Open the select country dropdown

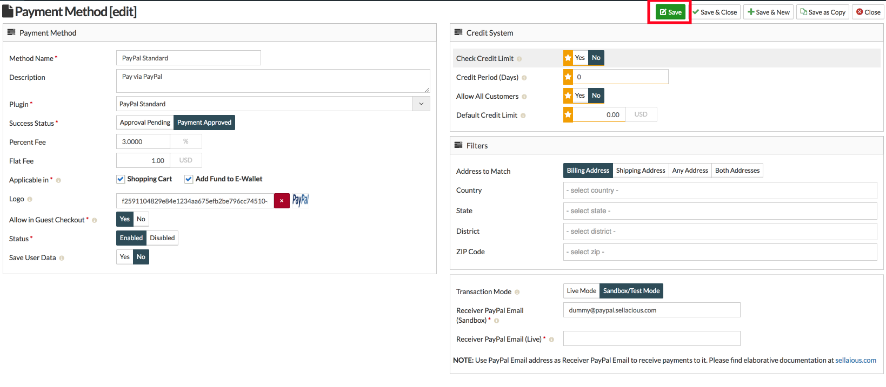[x=720, y=191]
